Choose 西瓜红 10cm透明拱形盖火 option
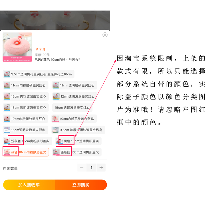Image resolution: width=214 pixels, height=198 pixels. 77,152
